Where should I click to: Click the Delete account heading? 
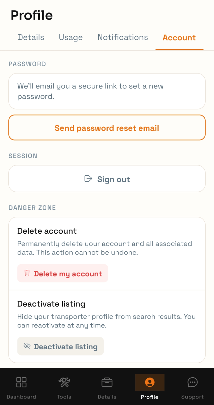point(47,231)
